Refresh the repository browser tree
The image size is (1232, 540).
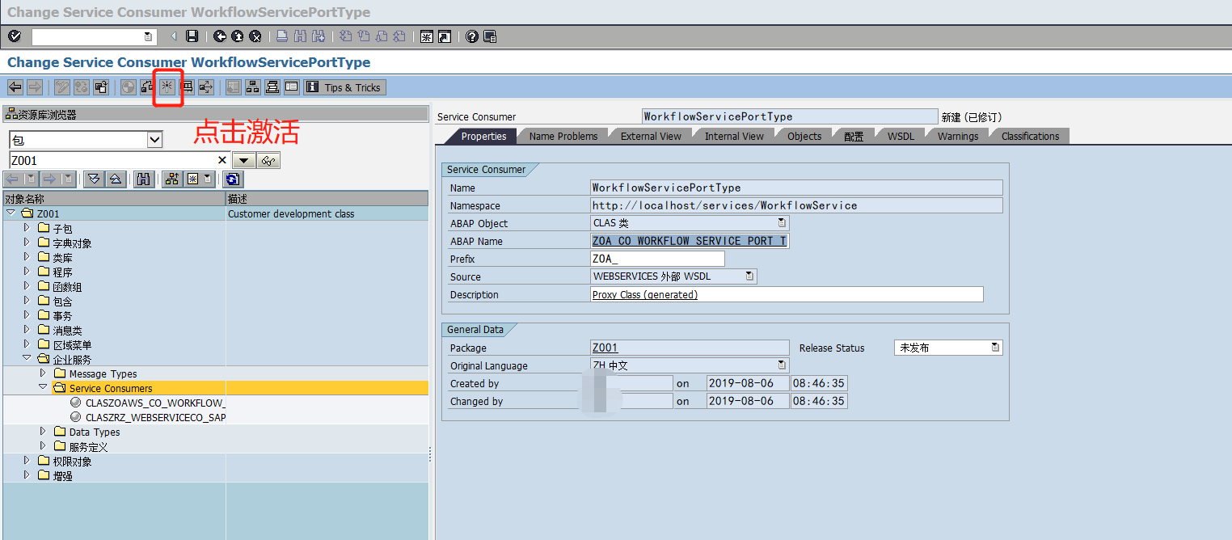pyautogui.click(x=234, y=179)
